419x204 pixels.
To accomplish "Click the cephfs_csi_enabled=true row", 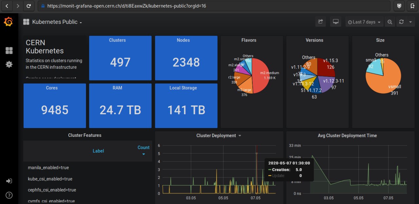I will (88, 190).
